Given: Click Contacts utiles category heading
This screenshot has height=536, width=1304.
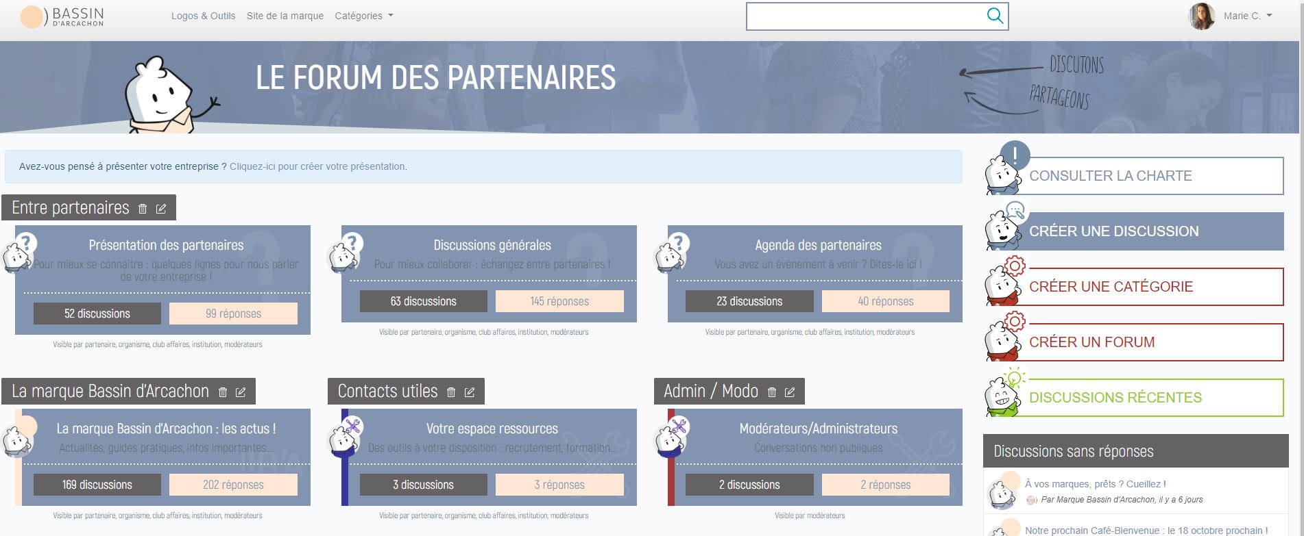Looking at the screenshot, I should click(387, 391).
